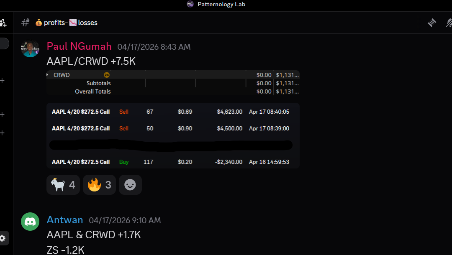Click the Patternology Lab server icon
452x255 pixels.
click(190, 4)
